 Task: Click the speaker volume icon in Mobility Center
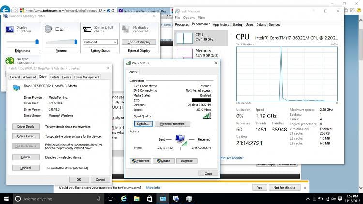click(x=48, y=29)
